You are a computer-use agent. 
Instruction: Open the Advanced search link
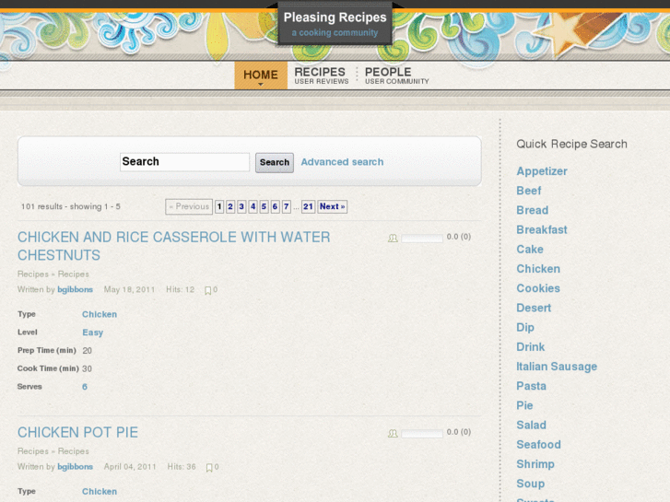[342, 162]
